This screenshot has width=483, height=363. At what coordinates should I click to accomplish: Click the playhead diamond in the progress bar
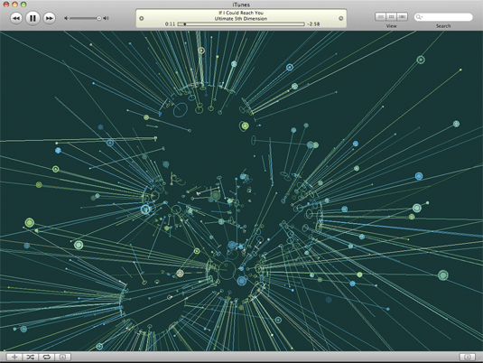[185, 24]
